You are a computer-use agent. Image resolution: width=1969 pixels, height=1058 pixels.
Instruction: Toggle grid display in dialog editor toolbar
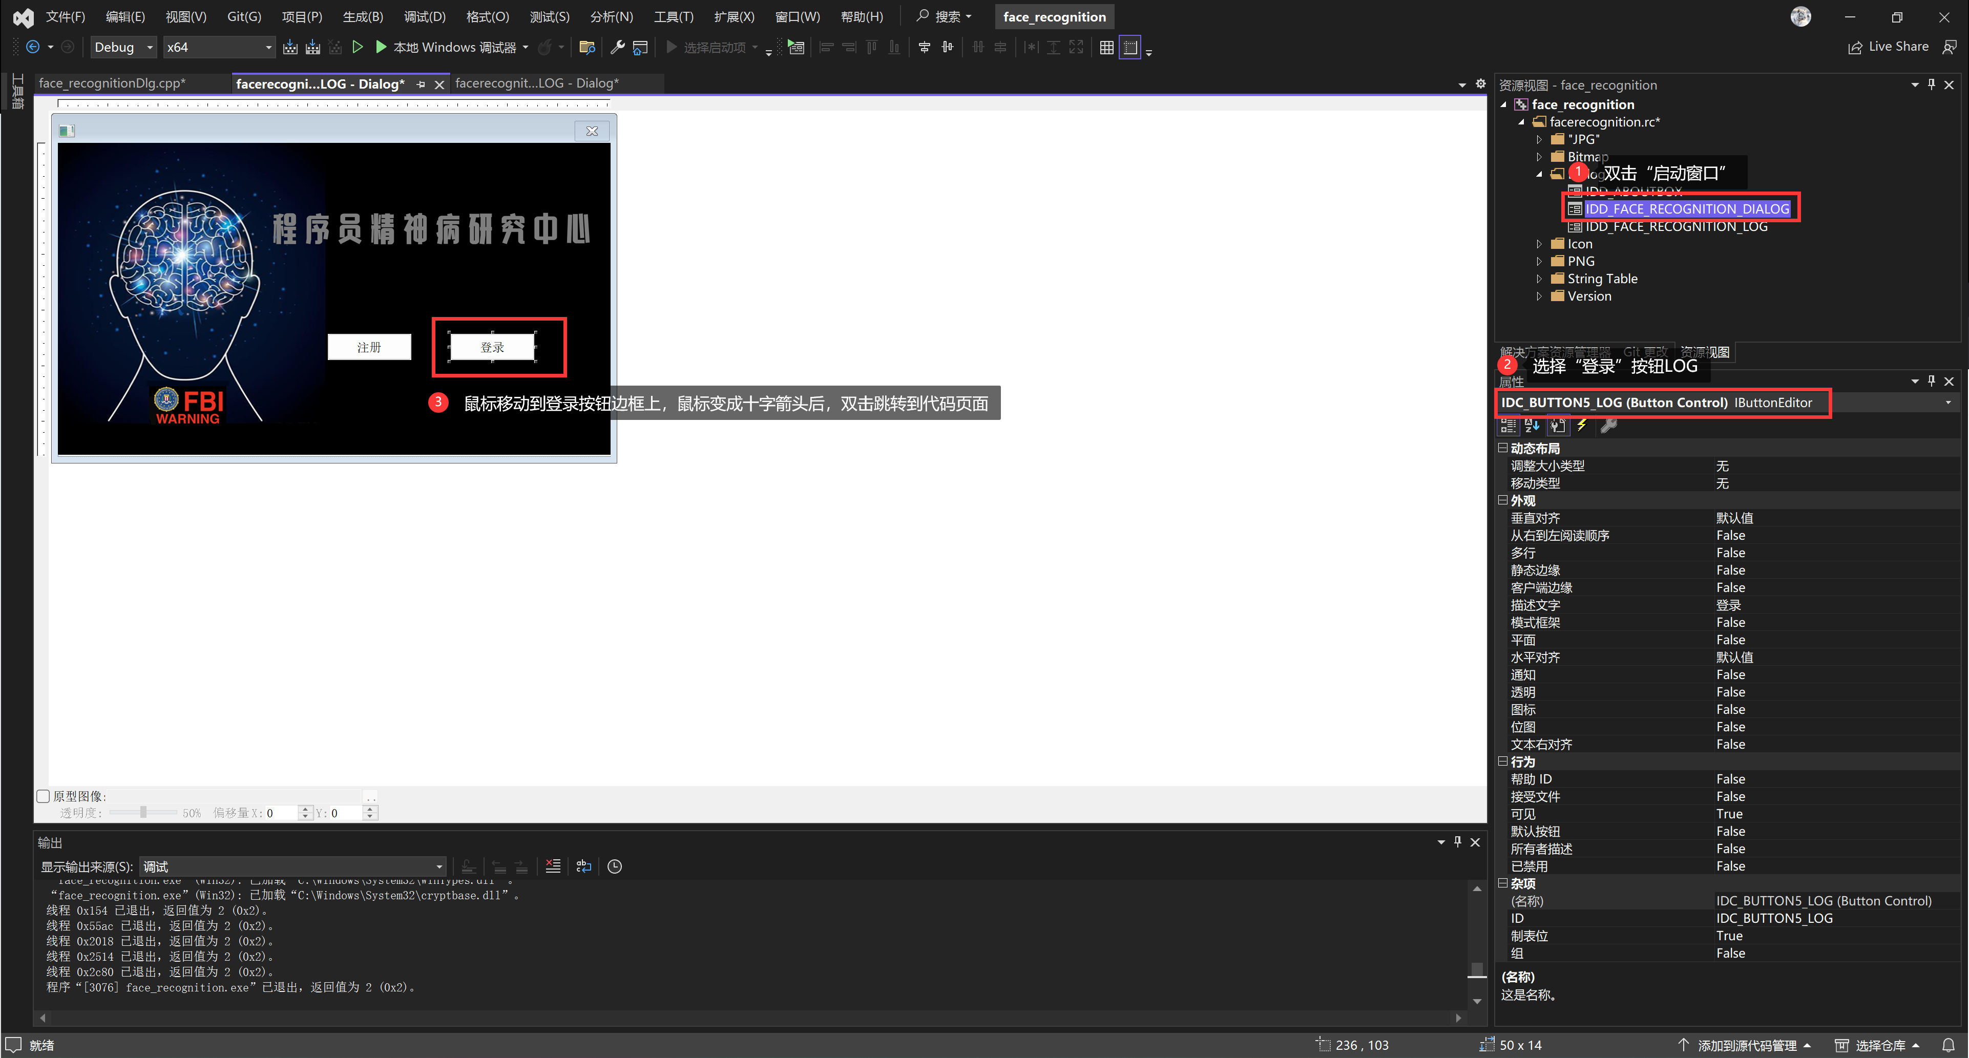1106,48
